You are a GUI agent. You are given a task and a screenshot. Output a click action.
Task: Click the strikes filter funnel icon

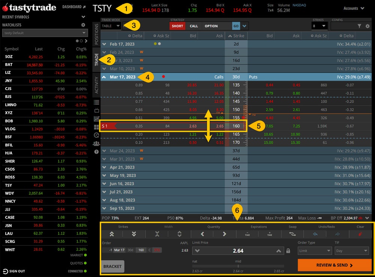(x=360, y=26)
